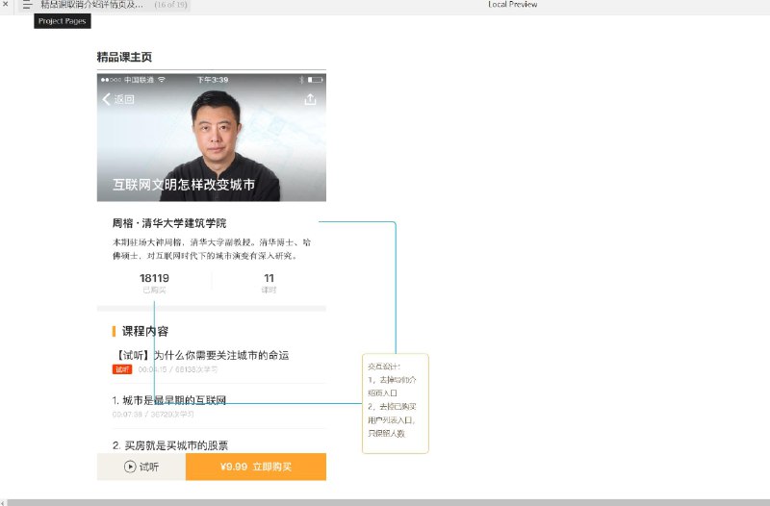Select the 11 课时 count

point(269,283)
